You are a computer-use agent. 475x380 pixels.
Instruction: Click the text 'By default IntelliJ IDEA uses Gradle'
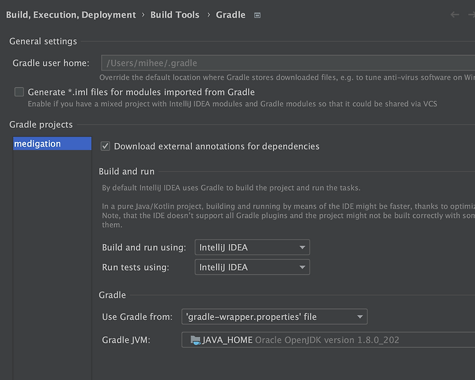[231, 188]
